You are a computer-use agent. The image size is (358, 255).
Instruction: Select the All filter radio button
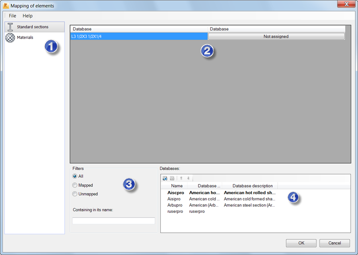click(75, 176)
